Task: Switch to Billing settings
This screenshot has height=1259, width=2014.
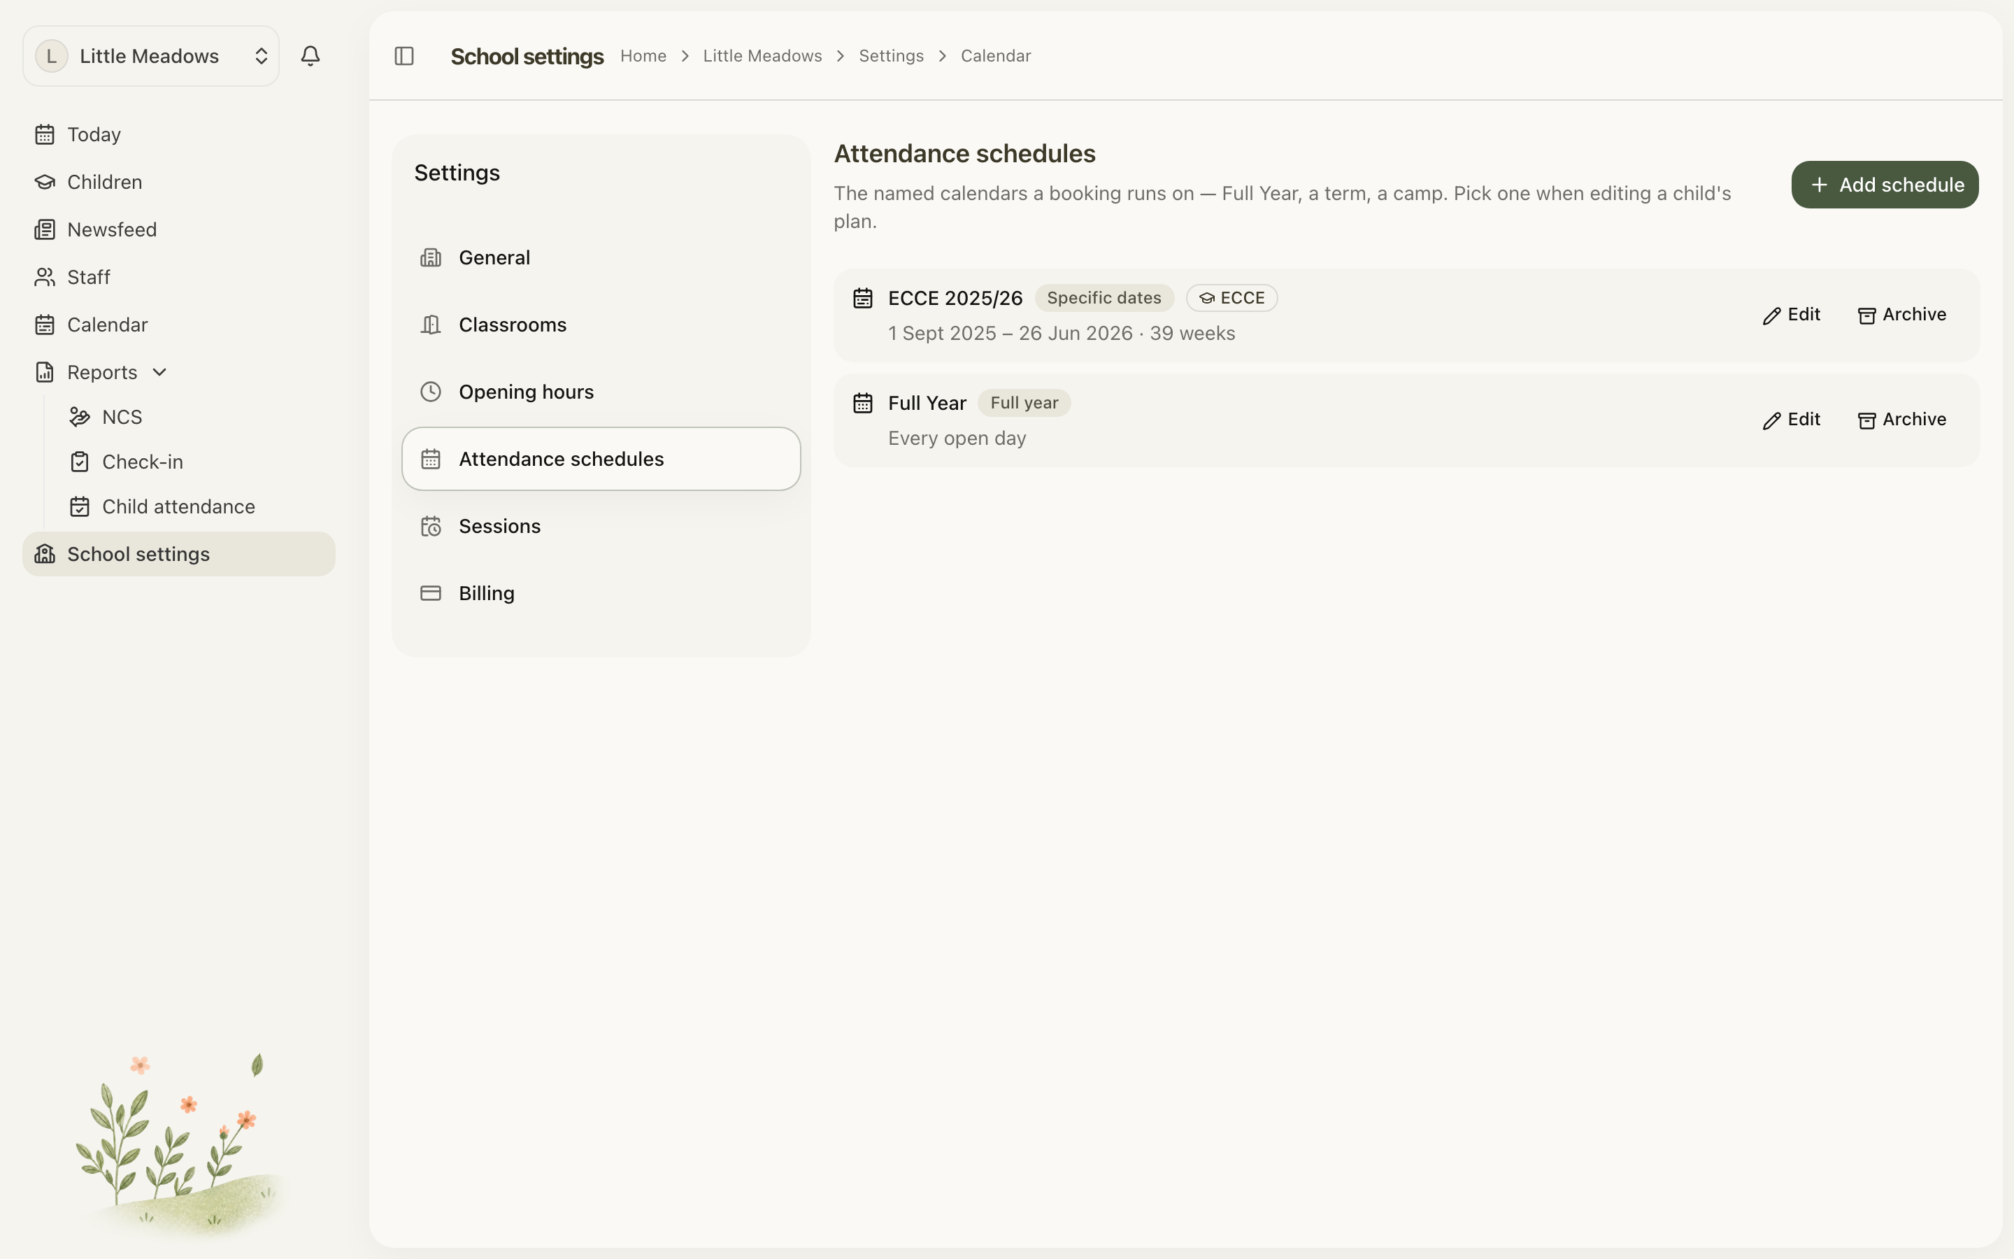Action: pos(601,594)
